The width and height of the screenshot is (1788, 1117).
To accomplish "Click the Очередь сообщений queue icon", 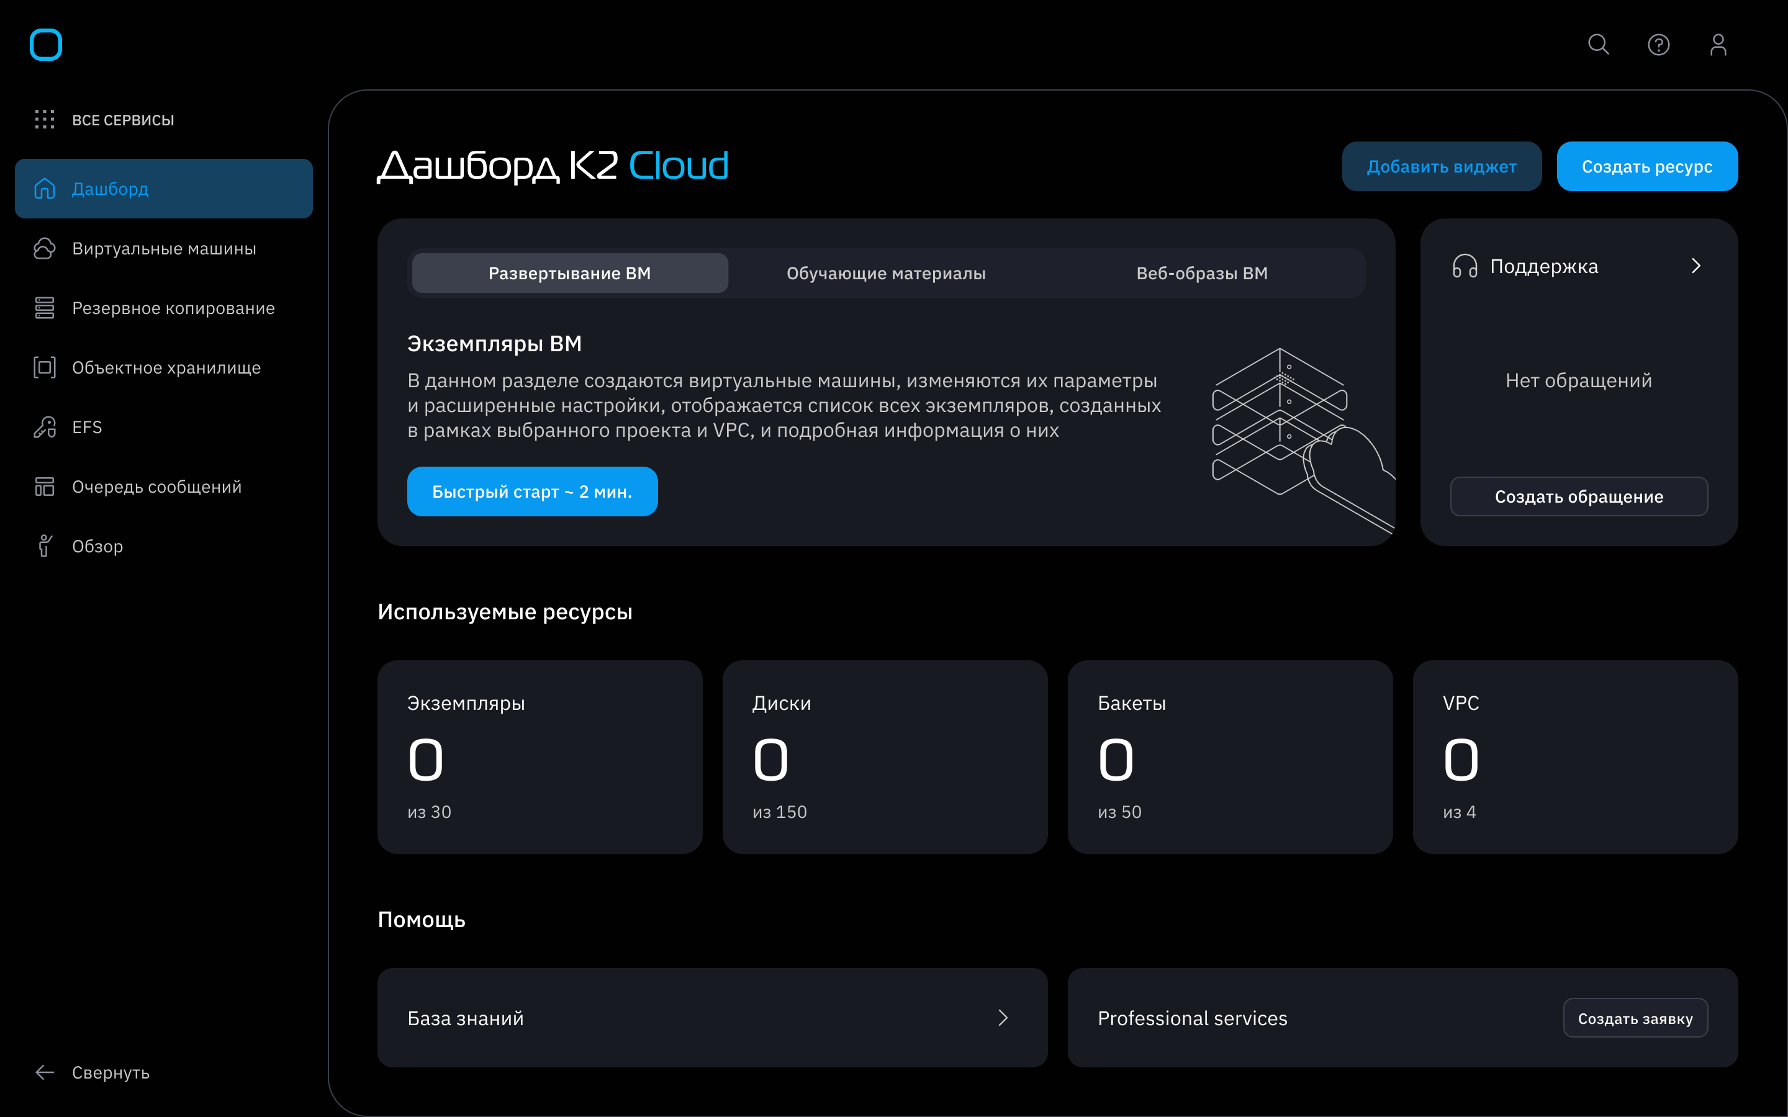I will pyautogui.click(x=45, y=486).
